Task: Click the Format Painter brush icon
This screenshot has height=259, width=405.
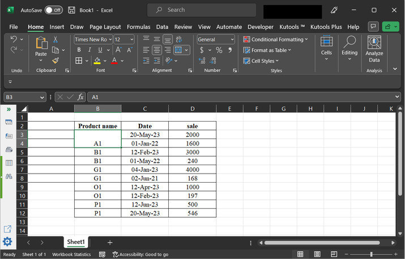Action: 56,61
